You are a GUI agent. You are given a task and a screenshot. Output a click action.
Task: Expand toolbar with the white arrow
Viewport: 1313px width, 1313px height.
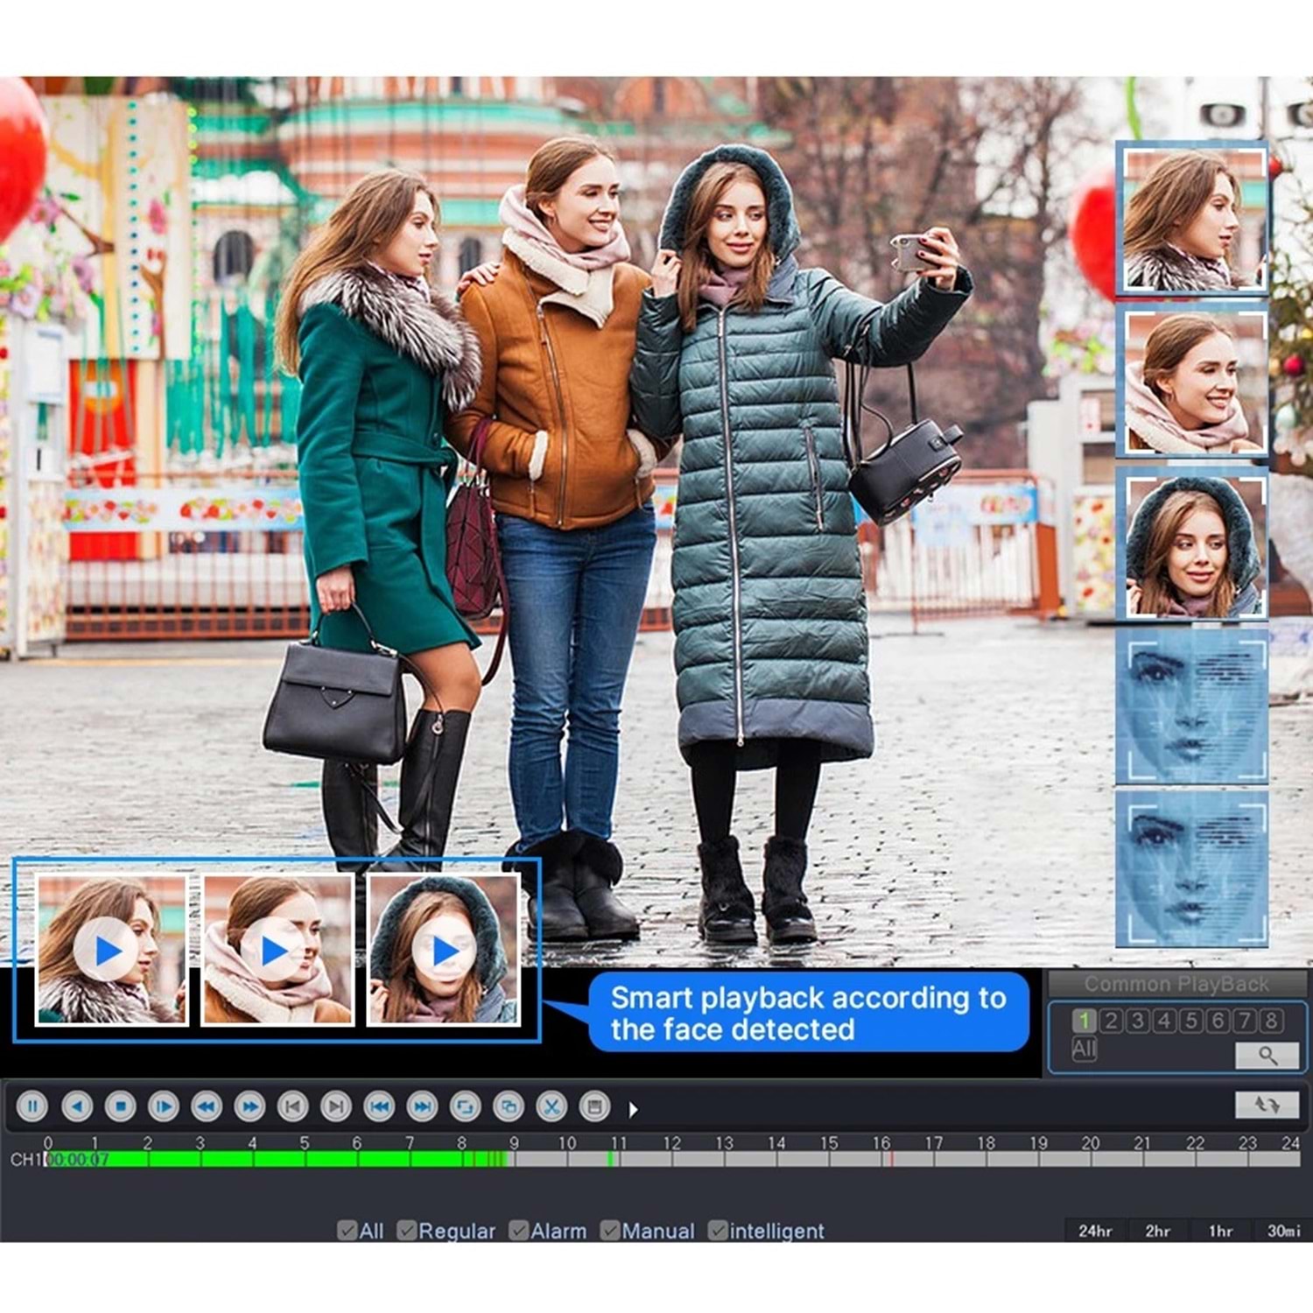tap(633, 1109)
